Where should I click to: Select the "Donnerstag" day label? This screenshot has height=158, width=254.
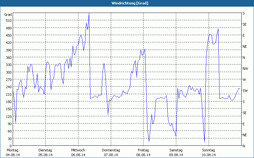[111, 150]
